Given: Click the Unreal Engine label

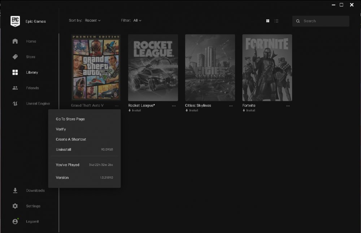Looking at the screenshot, I should click(38, 104).
